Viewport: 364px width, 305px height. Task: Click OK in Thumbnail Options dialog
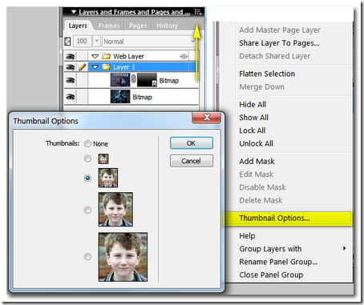point(192,143)
